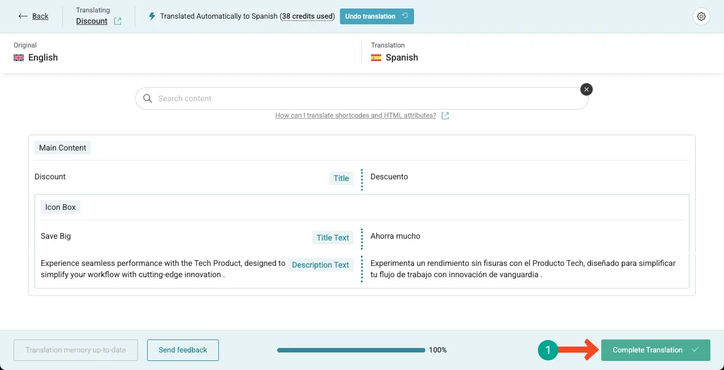
Task: Open Discount page external link icon
Action: 118,21
